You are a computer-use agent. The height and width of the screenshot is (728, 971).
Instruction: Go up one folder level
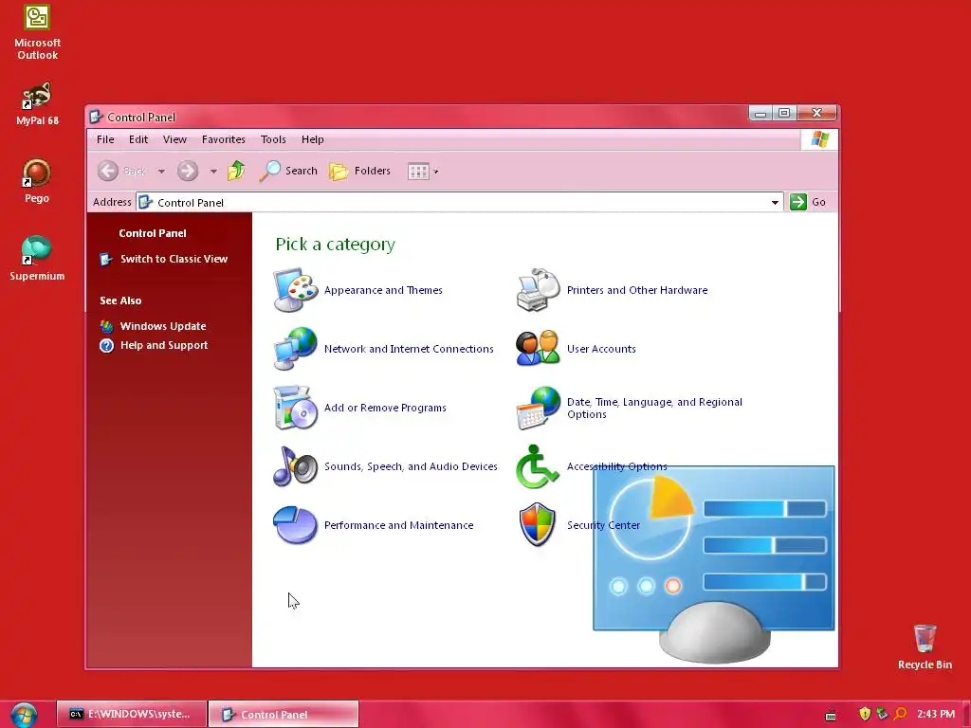[236, 171]
